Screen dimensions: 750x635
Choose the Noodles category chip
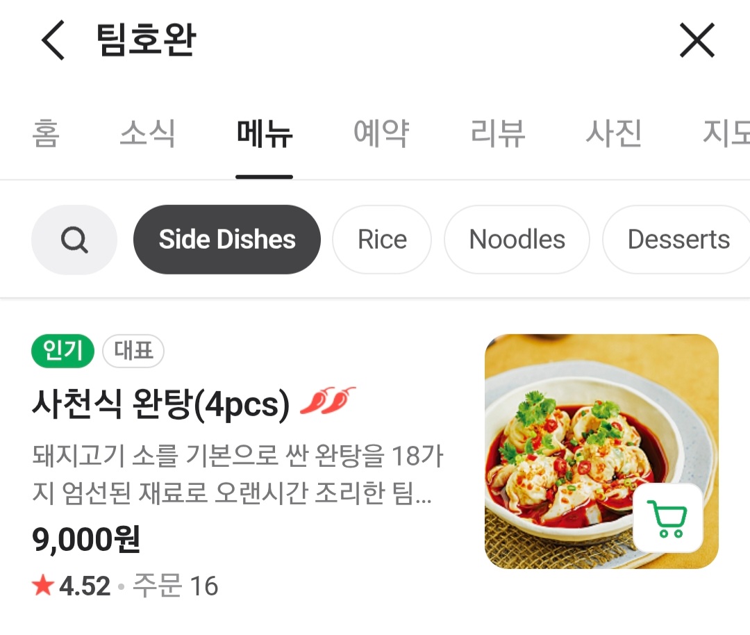click(x=517, y=240)
